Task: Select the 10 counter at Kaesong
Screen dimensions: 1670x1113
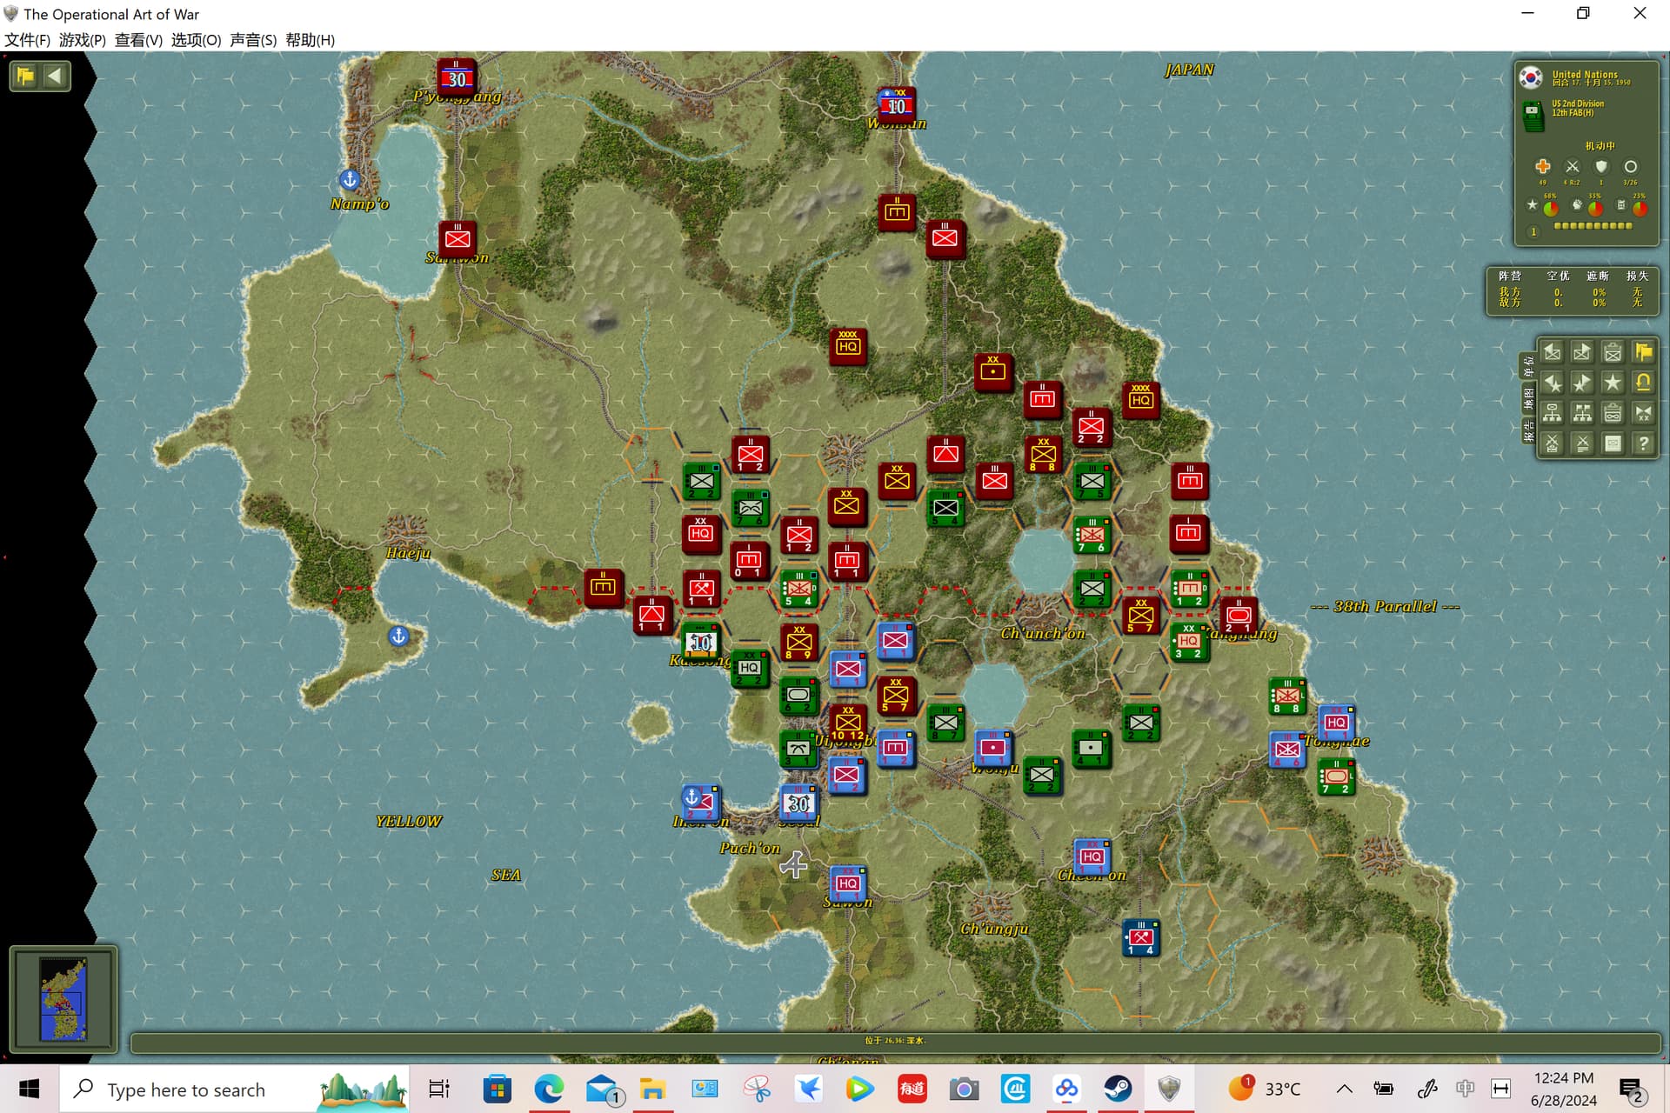Action: pos(701,642)
